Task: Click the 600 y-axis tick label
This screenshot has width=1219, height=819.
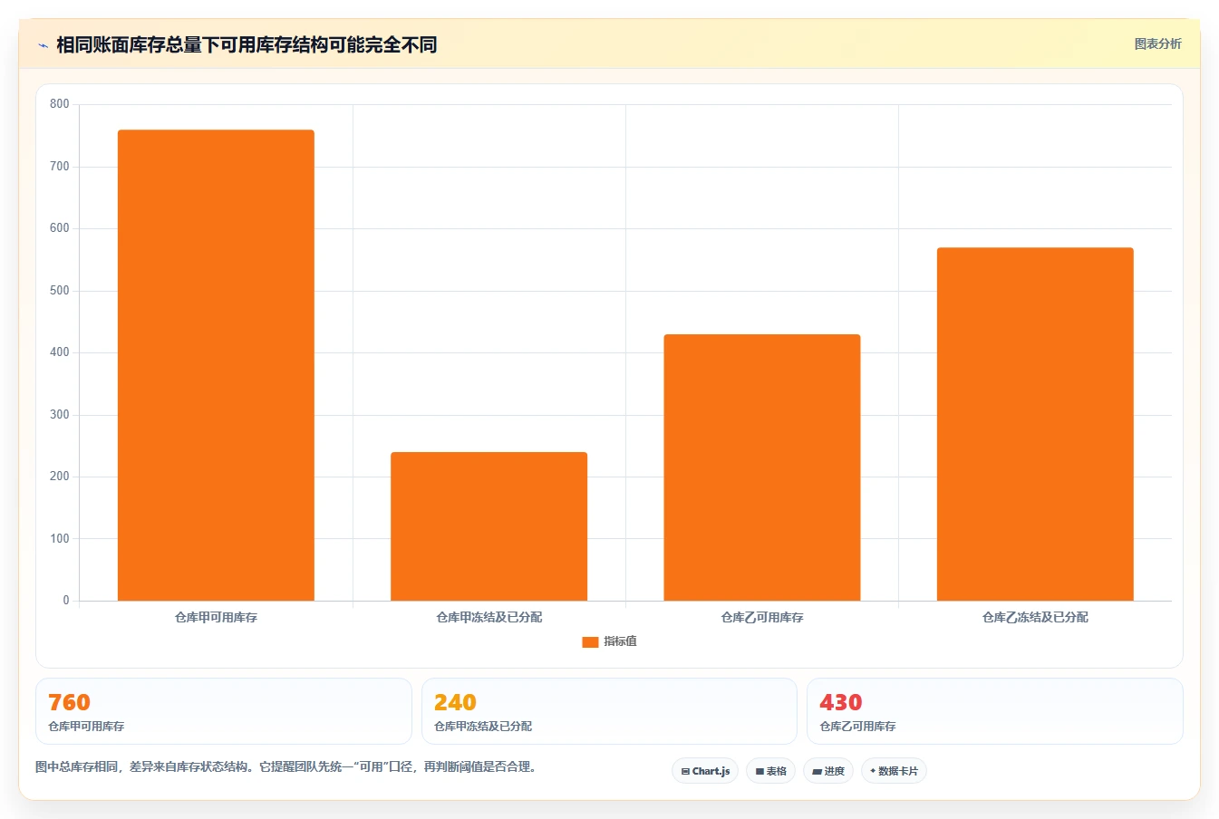Action: pyautogui.click(x=60, y=228)
